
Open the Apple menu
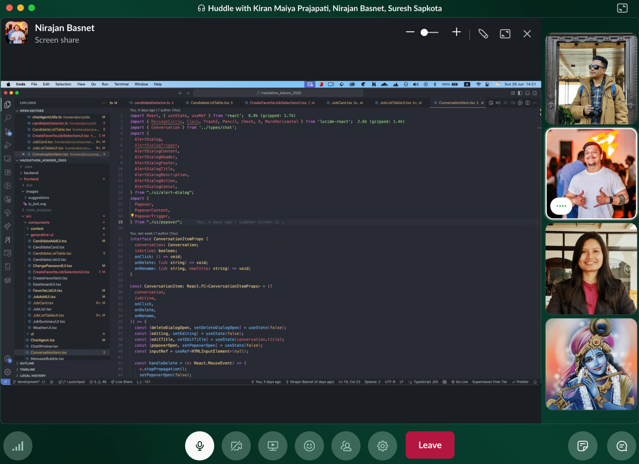coord(8,84)
